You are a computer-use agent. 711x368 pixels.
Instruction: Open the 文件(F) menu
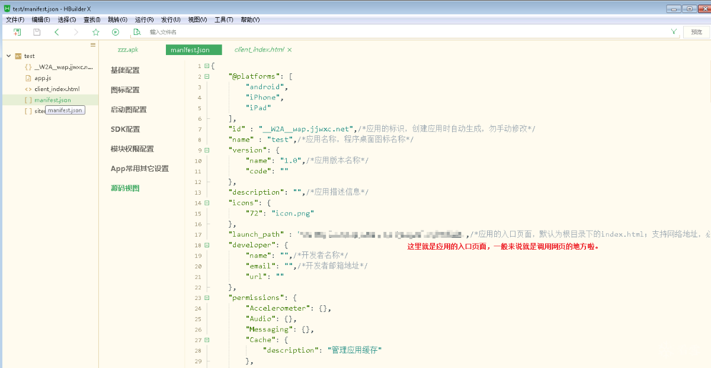(x=15, y=20)
